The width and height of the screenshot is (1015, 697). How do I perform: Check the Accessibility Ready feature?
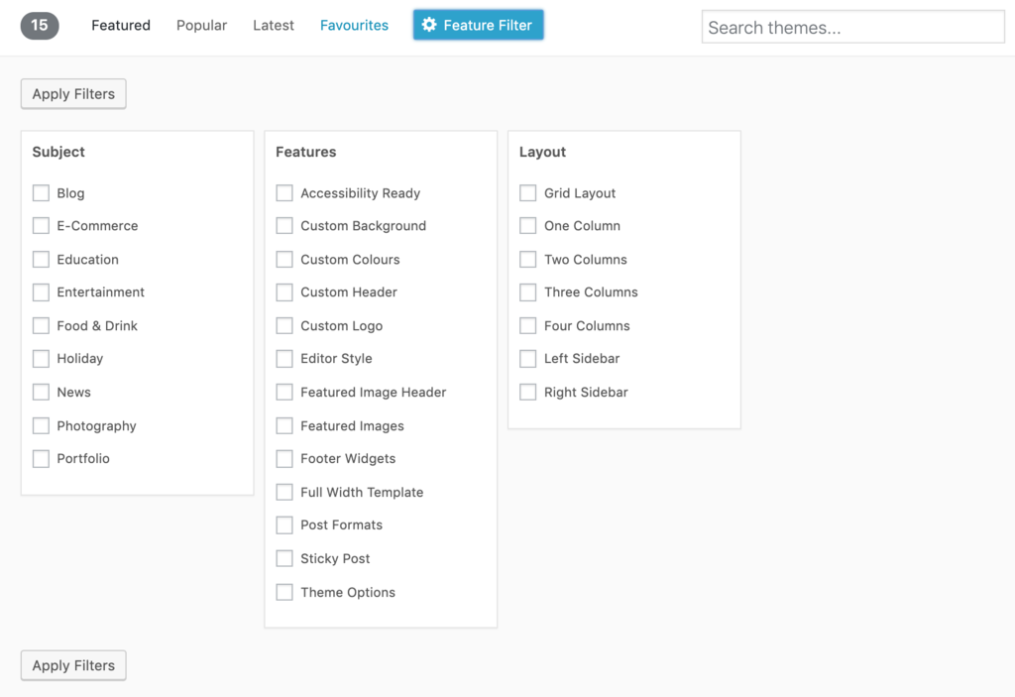(x=284, y=192)
